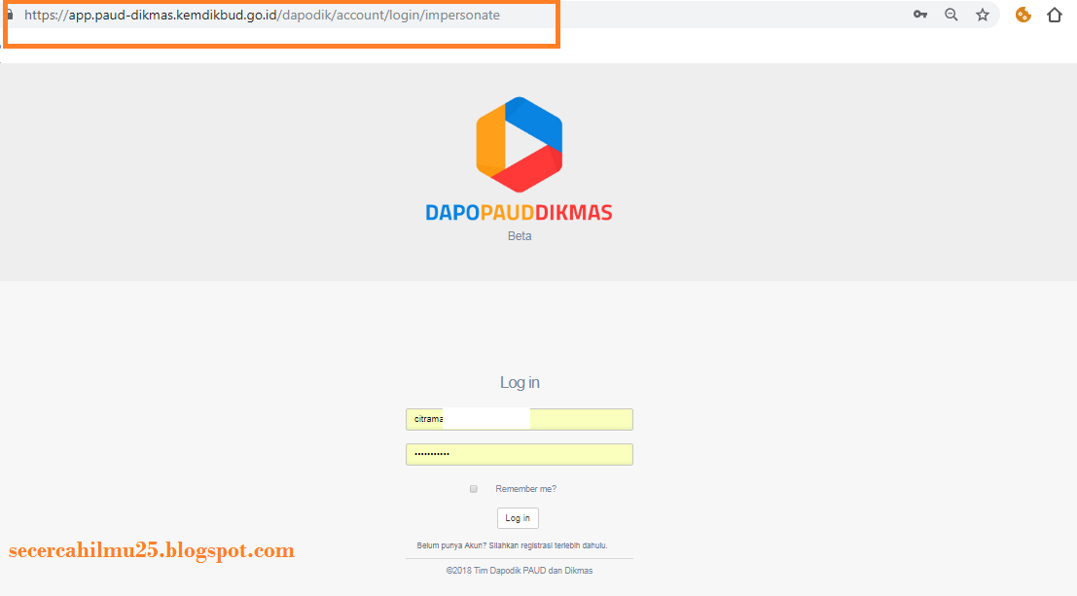Click the DAPOPAUDDIKMAS hexagon logo

point(520,144)
